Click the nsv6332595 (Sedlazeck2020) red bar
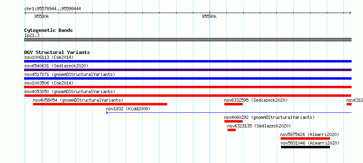 [x=233, y=104]
